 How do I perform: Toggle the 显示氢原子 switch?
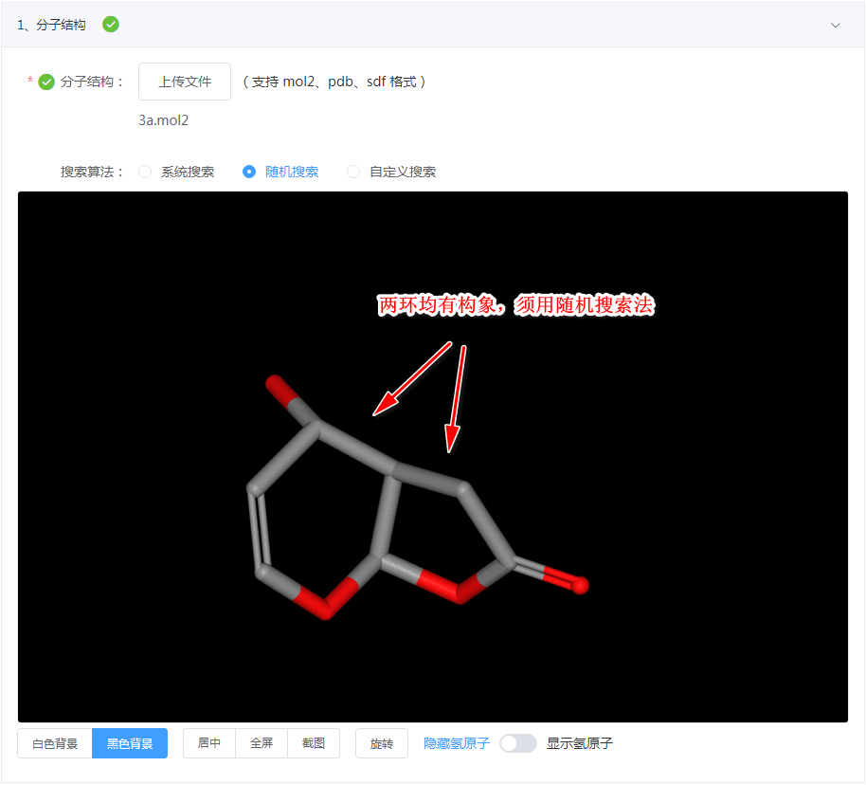[517, 743]
